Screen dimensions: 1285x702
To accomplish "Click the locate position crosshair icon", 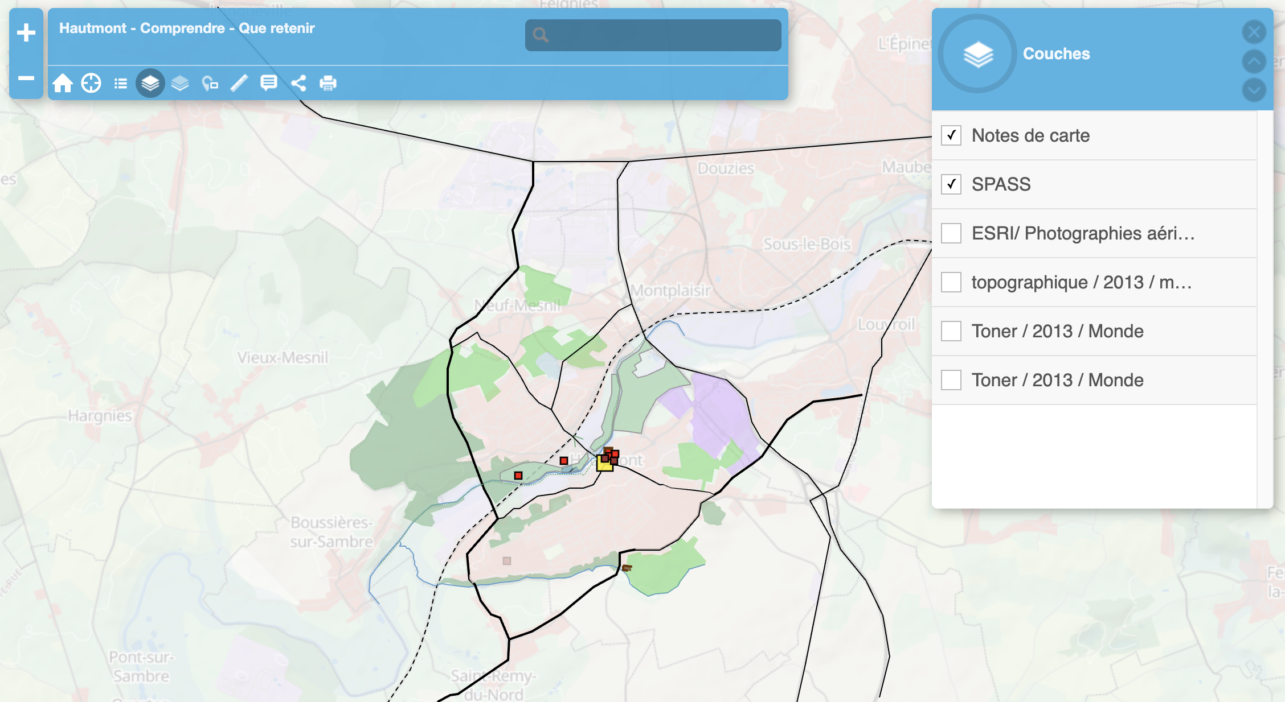I will 91,83.
